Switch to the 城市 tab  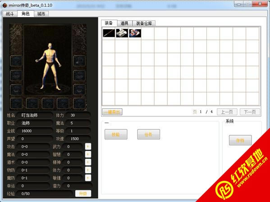(x=41, y=14)
